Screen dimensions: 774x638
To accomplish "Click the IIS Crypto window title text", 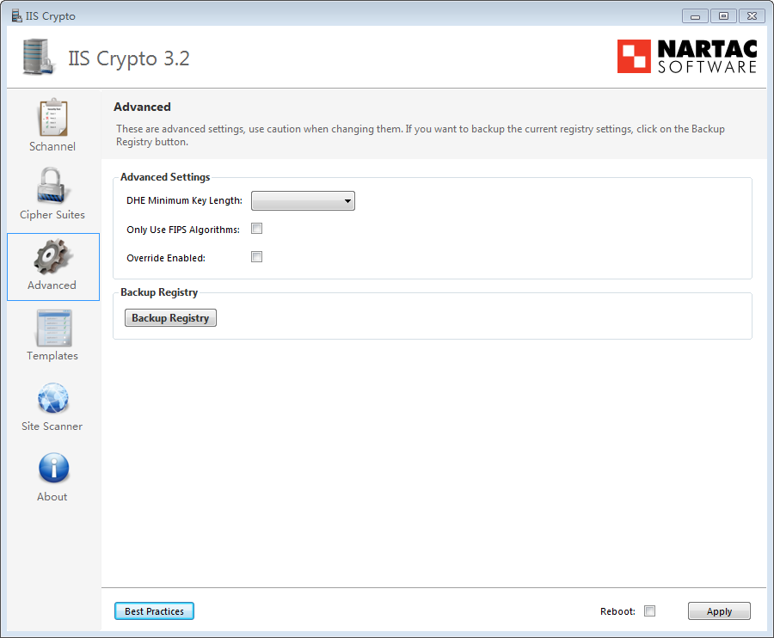I will pyautogui.click(x=51, y=15).
